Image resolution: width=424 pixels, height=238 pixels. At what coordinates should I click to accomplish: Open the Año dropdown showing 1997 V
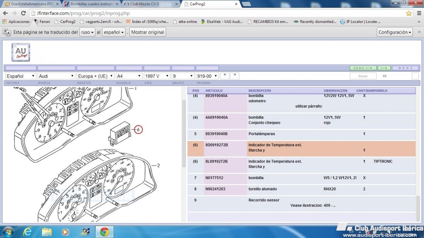157,76
